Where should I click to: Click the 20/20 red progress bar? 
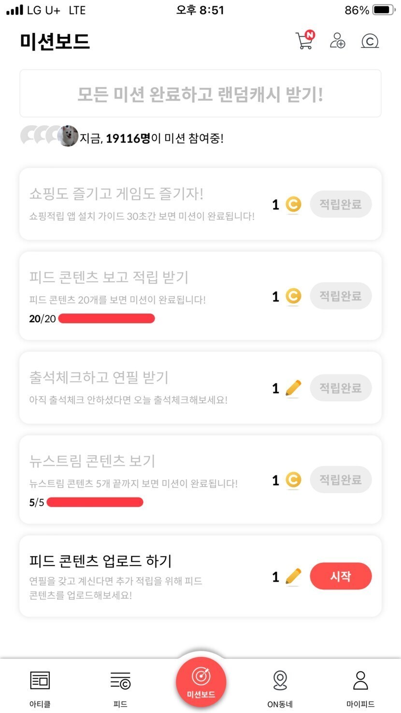(x=106, y=318)
